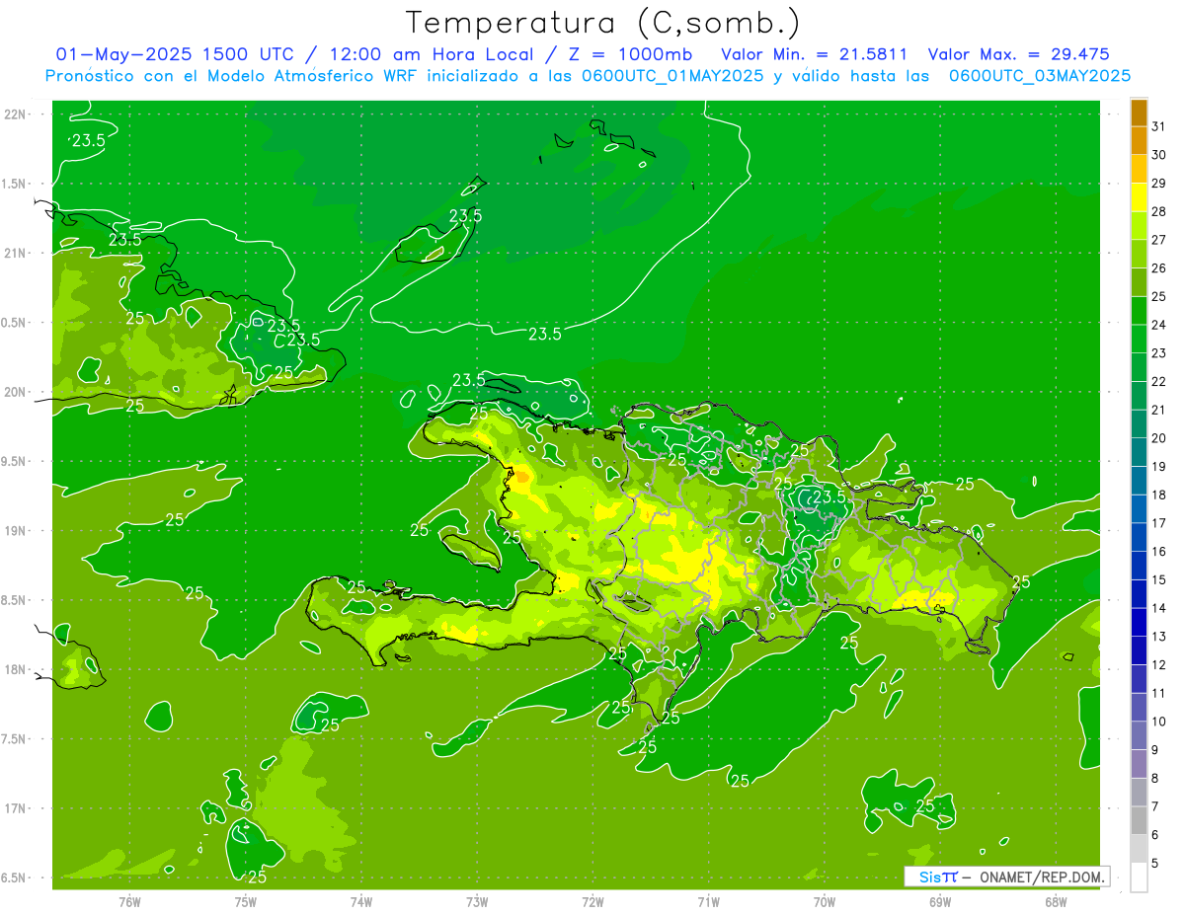Click legend value 20
This screenshot has height=915, width=1185.
click(1158, 438)
